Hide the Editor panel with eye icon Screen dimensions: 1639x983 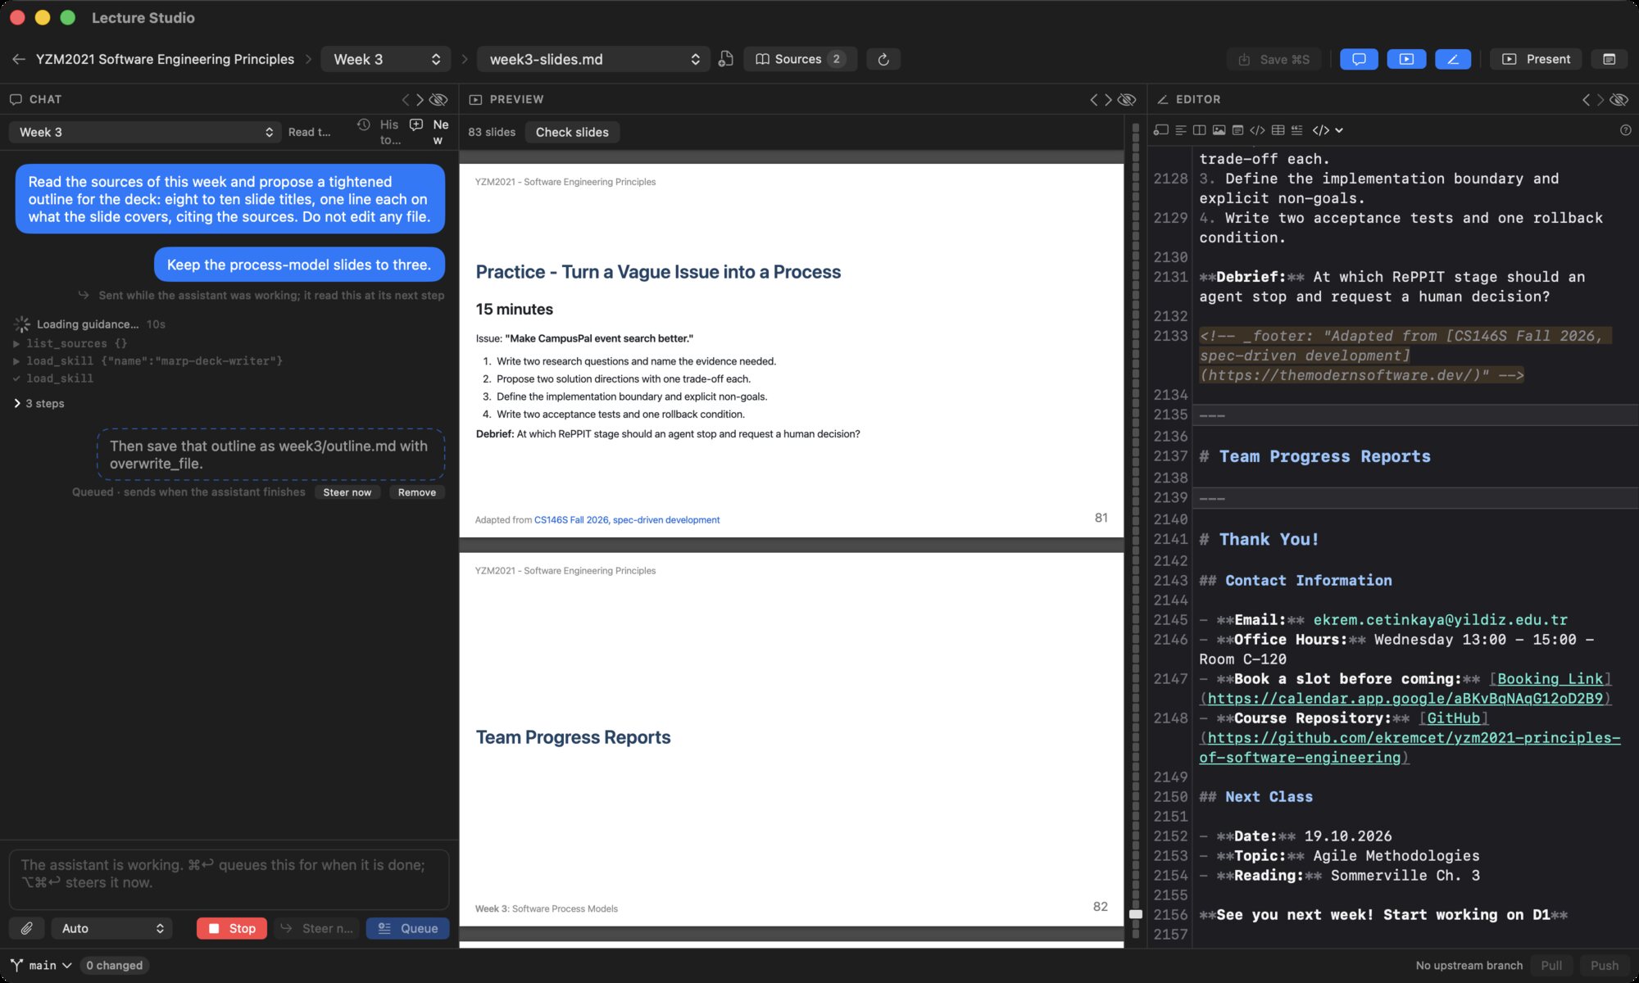[1619, 99]
